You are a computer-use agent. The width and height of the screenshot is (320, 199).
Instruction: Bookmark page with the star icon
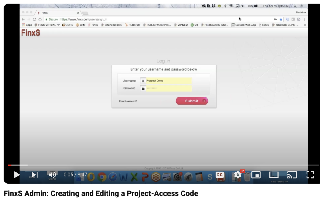[281, 19]
